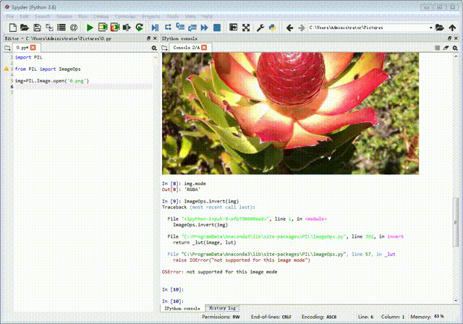Browse console tabs folder icon
The width and height of the screenshot is (463, 324).
point(165,48)
